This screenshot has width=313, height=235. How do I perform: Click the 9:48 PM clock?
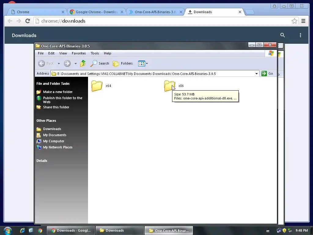pos(302,230)
